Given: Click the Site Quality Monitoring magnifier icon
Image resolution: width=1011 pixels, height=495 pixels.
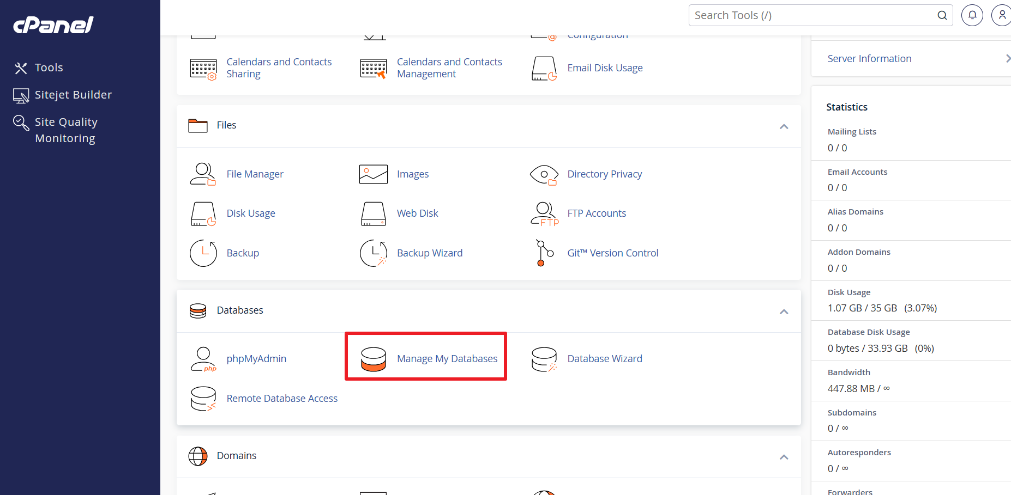Looking at the screenshot, I should pos(21,123).
